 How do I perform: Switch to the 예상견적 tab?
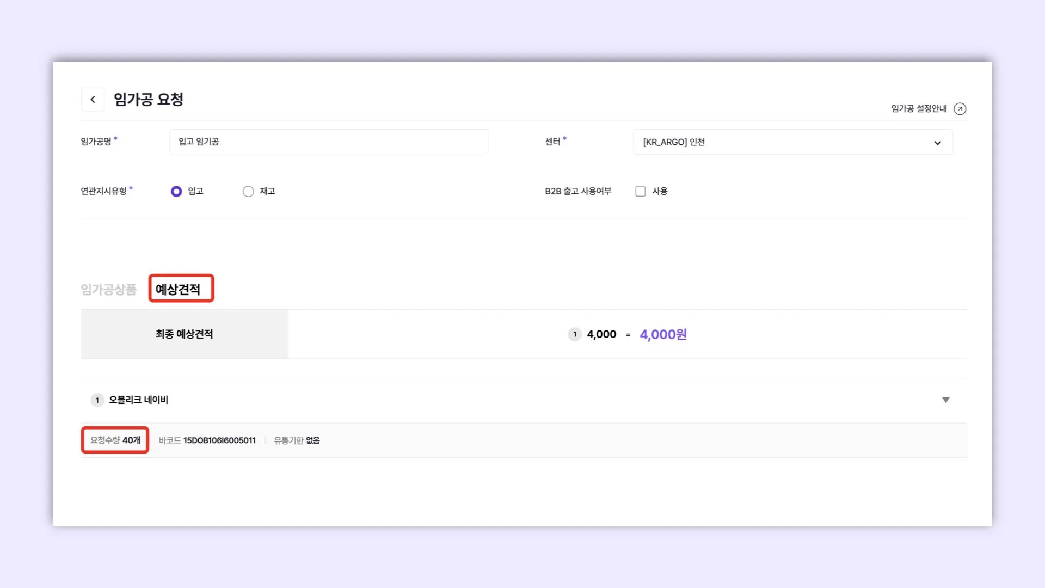178,289
